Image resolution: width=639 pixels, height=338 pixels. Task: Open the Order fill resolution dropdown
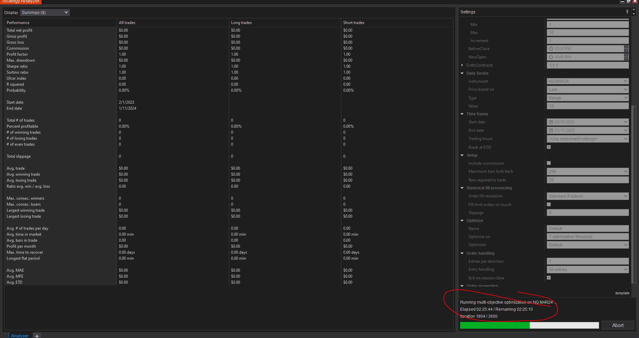click(588, 196)
